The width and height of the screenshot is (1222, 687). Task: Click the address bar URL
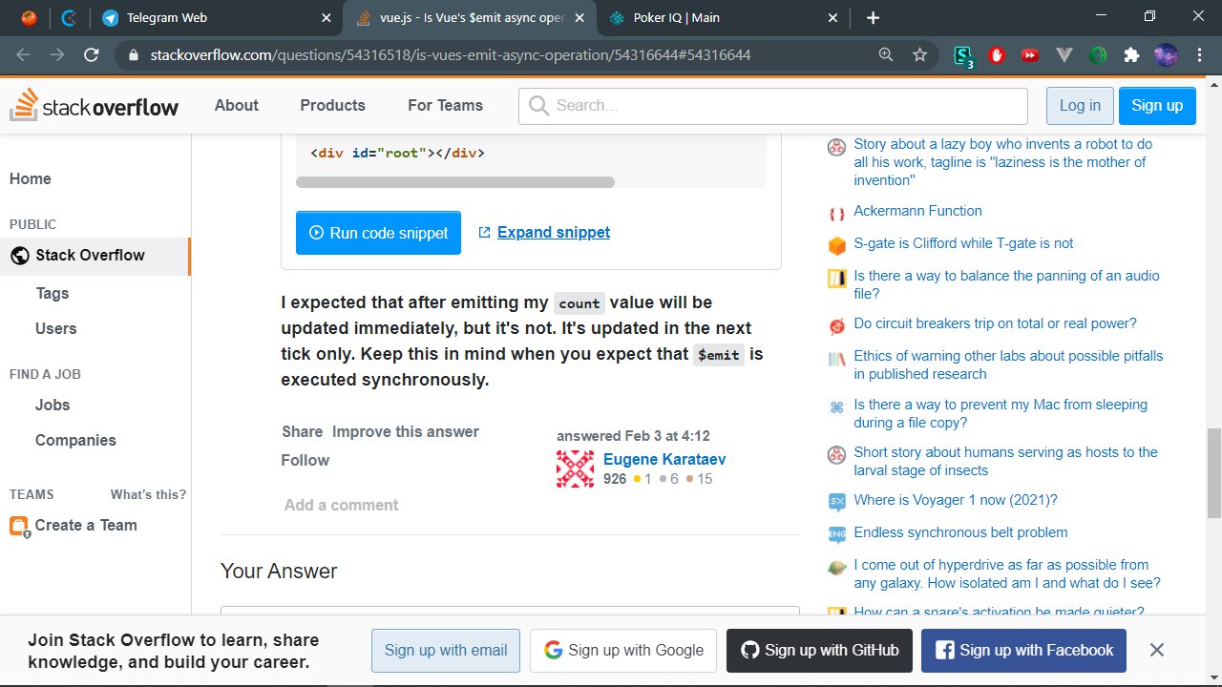coord(451,55)
